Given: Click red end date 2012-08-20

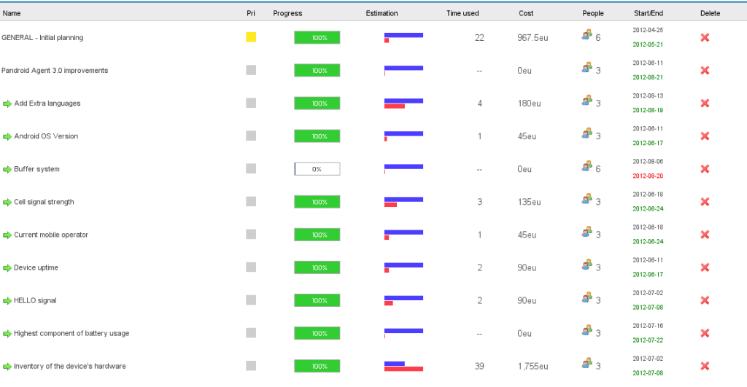Looking at the screenshot, I should (648, 176).
